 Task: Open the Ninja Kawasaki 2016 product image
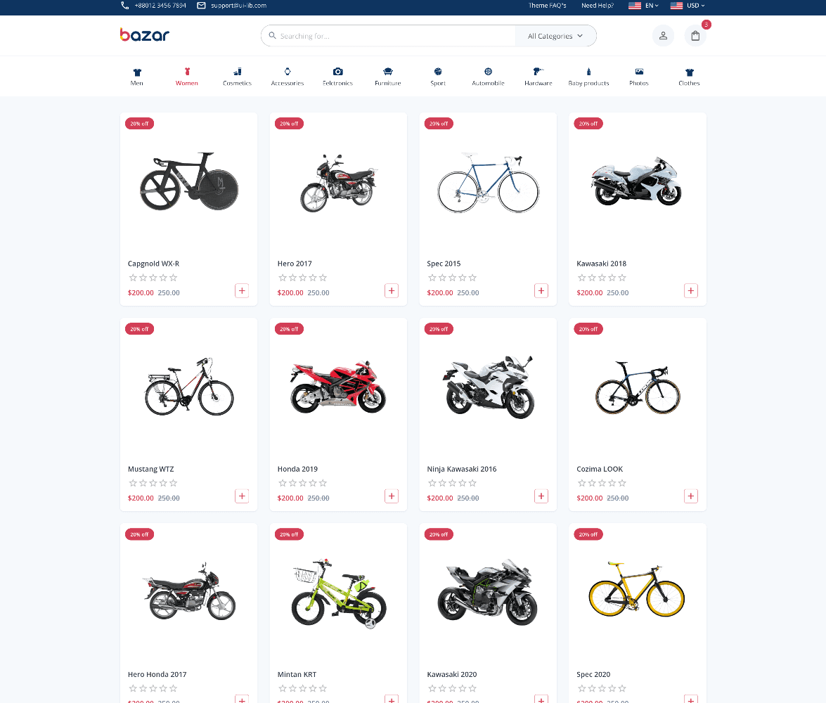(x=488, y=387)
